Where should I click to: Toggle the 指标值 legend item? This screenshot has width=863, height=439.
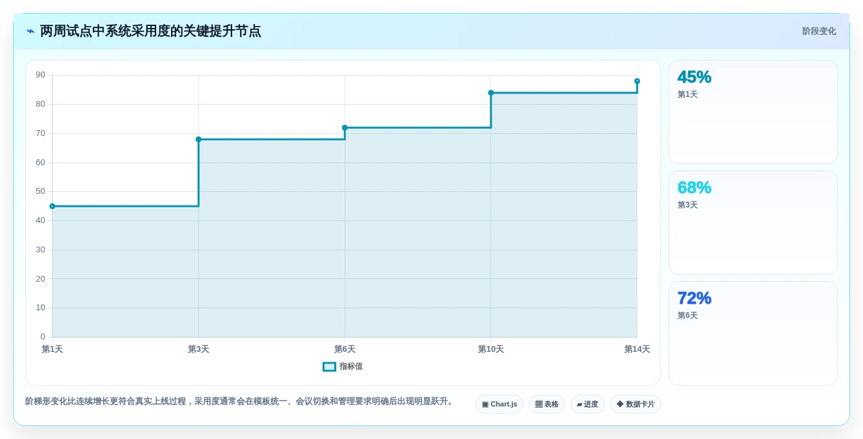(343, 367)
